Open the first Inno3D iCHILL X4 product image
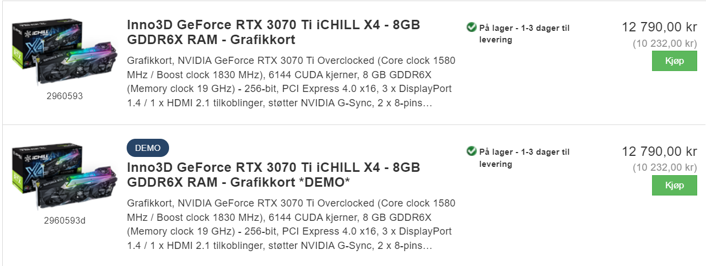This screenshot has height=266, width=706. pyautogui.click(x=64, y=53)
